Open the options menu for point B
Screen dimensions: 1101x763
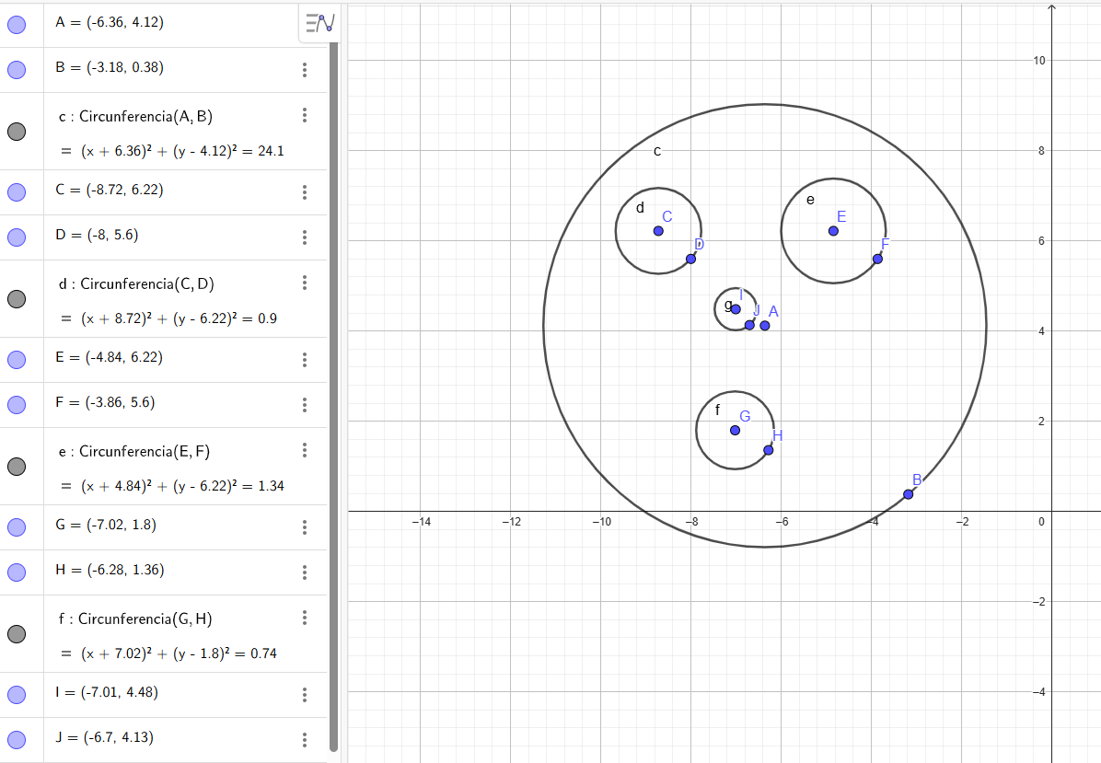coord(305,70)
